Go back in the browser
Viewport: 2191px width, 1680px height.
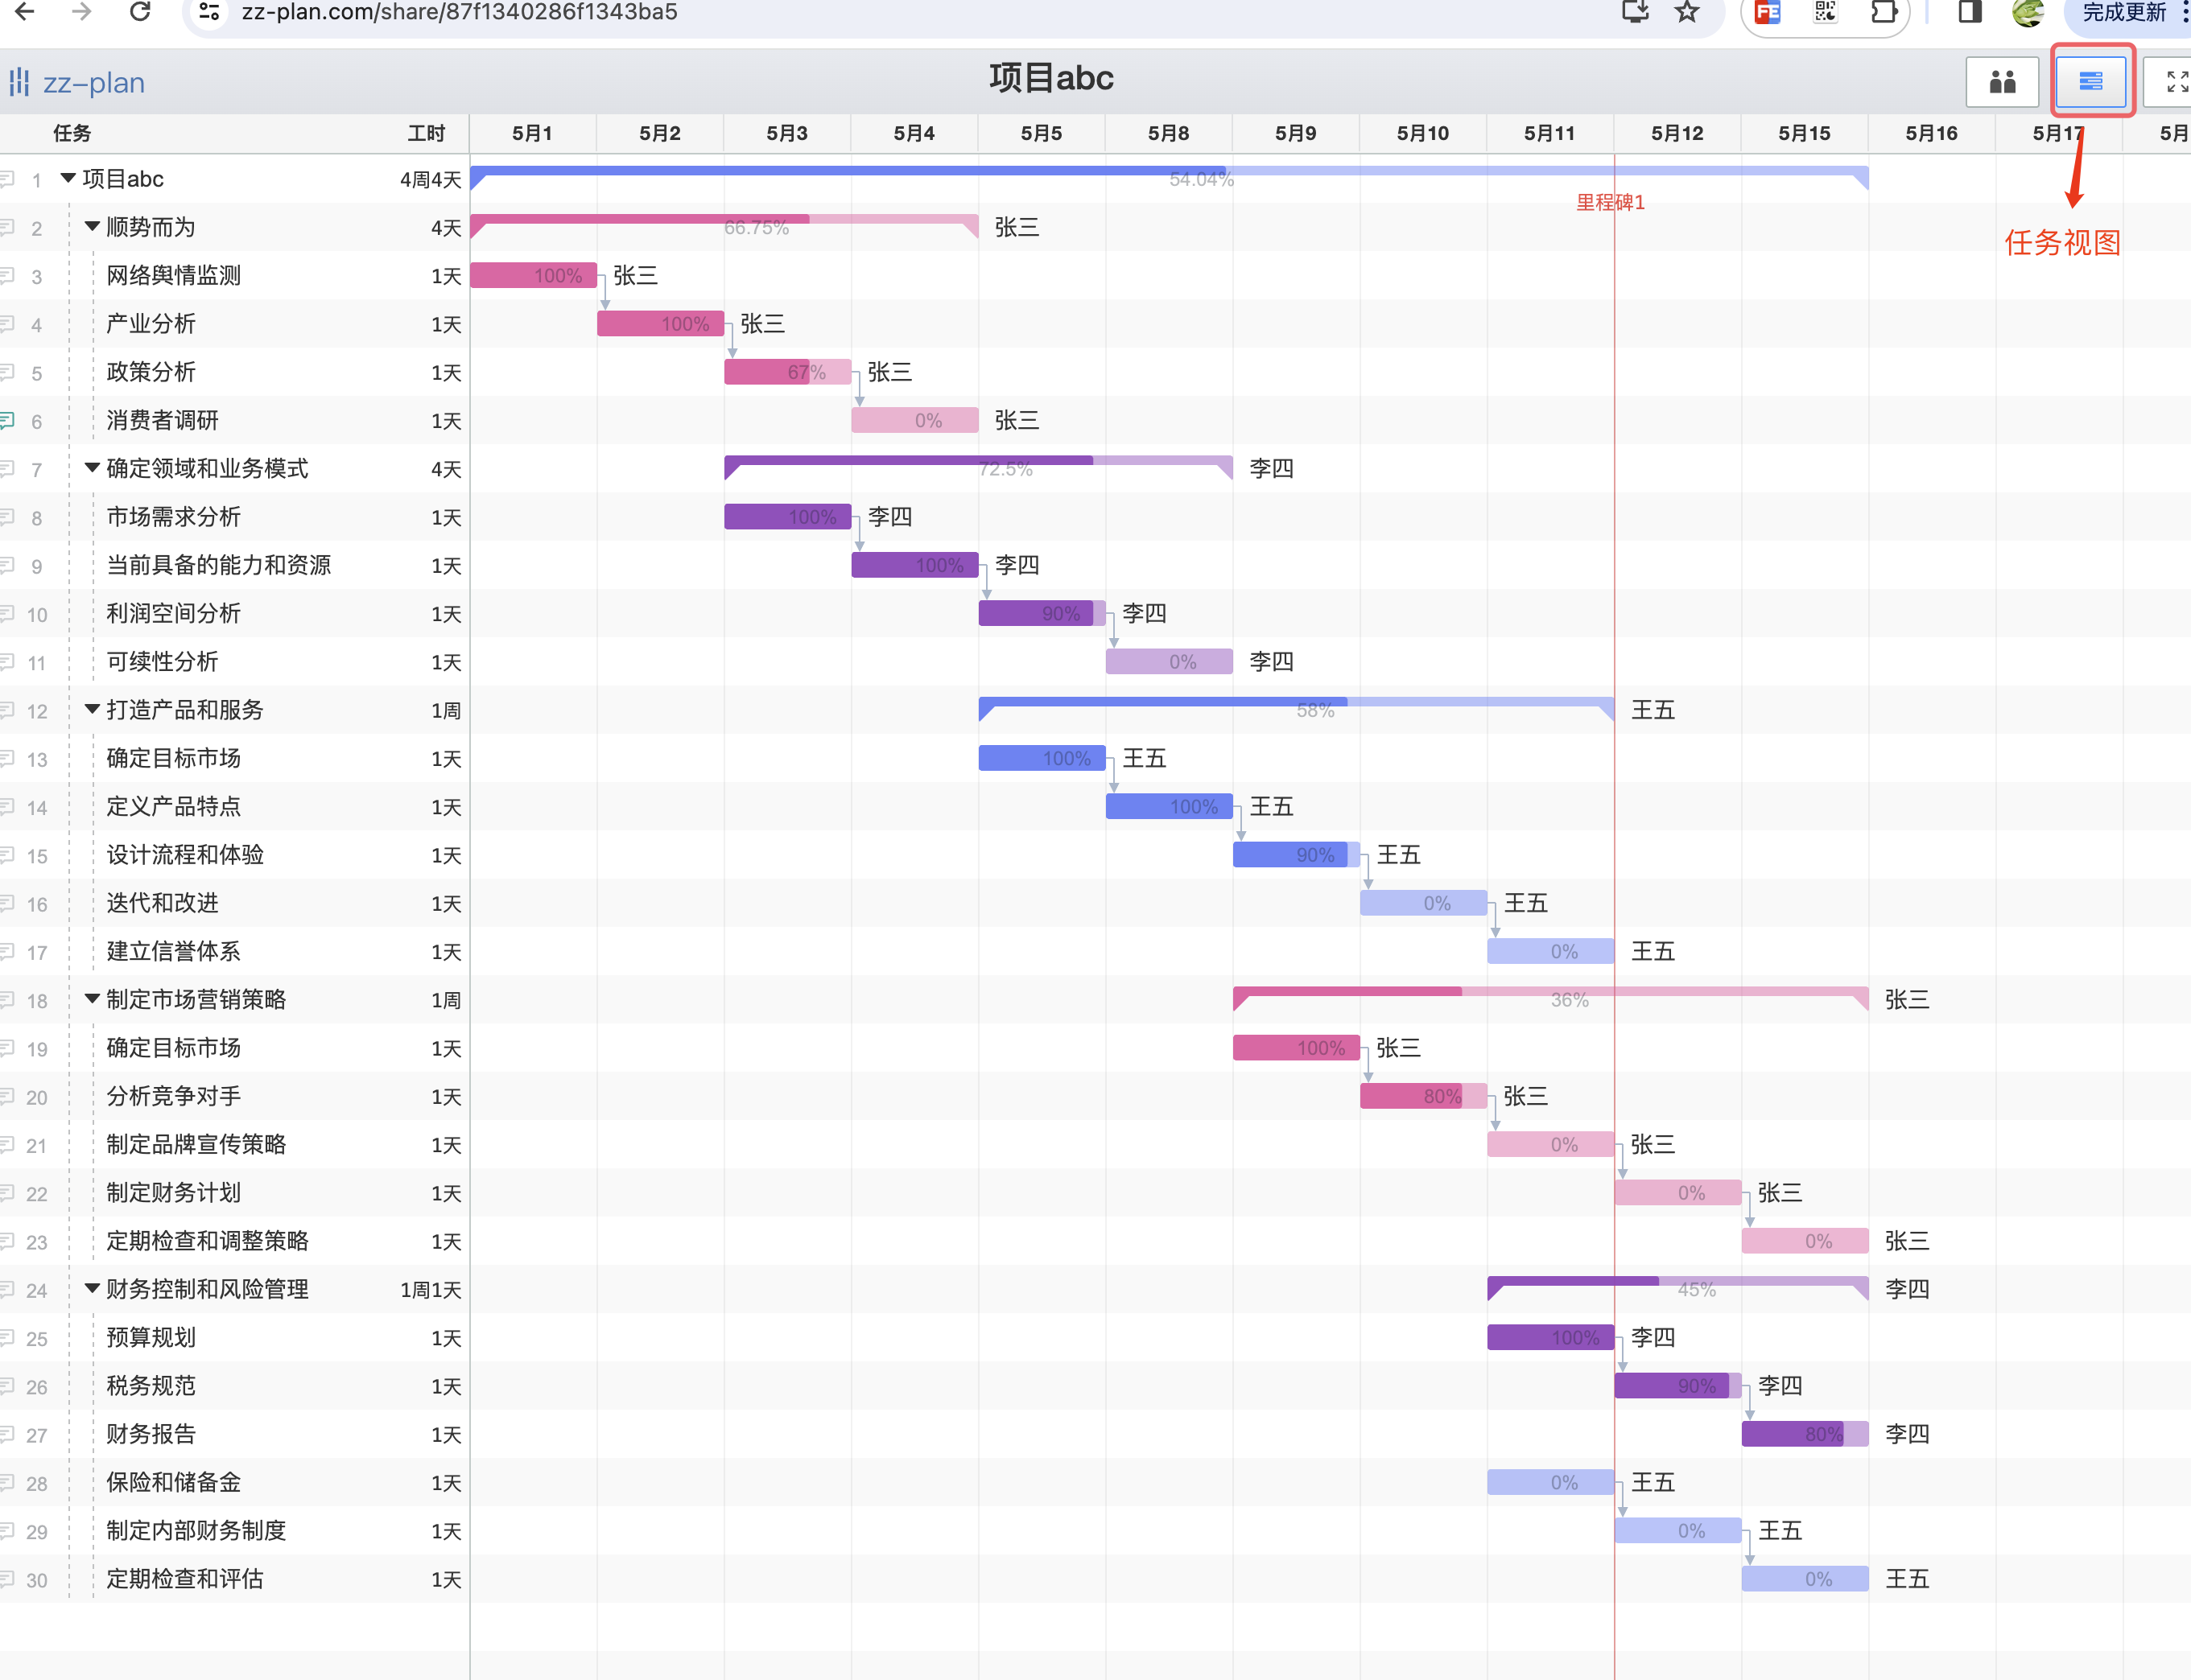pyautogui.click(x=25, y=12)
